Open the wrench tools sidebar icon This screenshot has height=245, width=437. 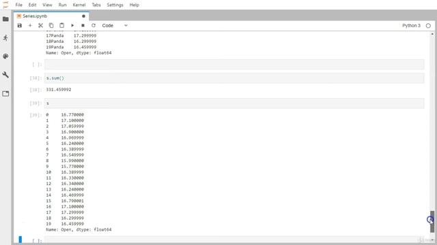[5, 75]
